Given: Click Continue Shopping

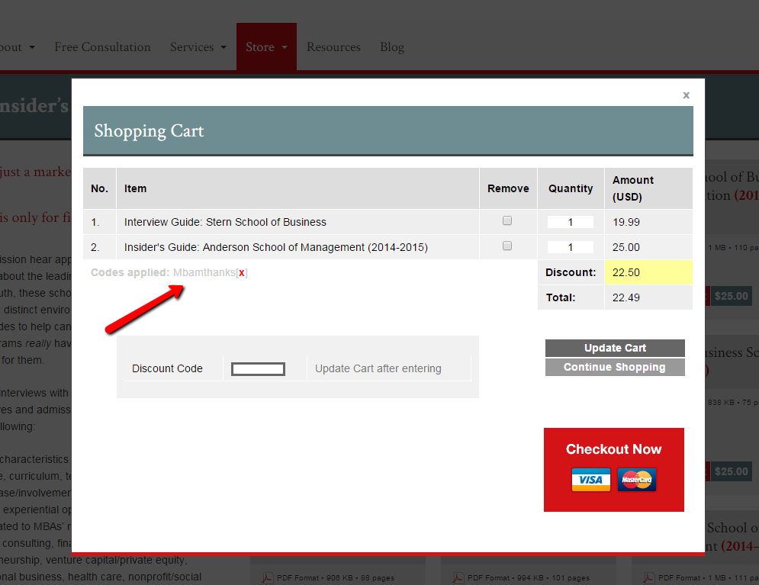Looking at the screenshot, I should coord(614,368).
